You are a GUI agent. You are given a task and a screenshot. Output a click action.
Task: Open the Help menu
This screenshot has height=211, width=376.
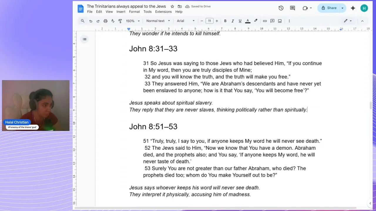(179, 12)
